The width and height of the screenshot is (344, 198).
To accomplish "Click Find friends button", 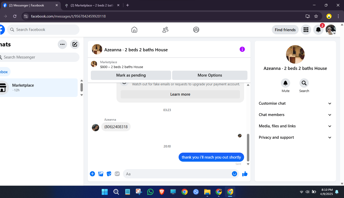I will click(285, 30).
